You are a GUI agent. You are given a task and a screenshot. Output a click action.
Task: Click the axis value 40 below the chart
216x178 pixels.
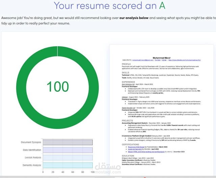(x=63, y=172)
